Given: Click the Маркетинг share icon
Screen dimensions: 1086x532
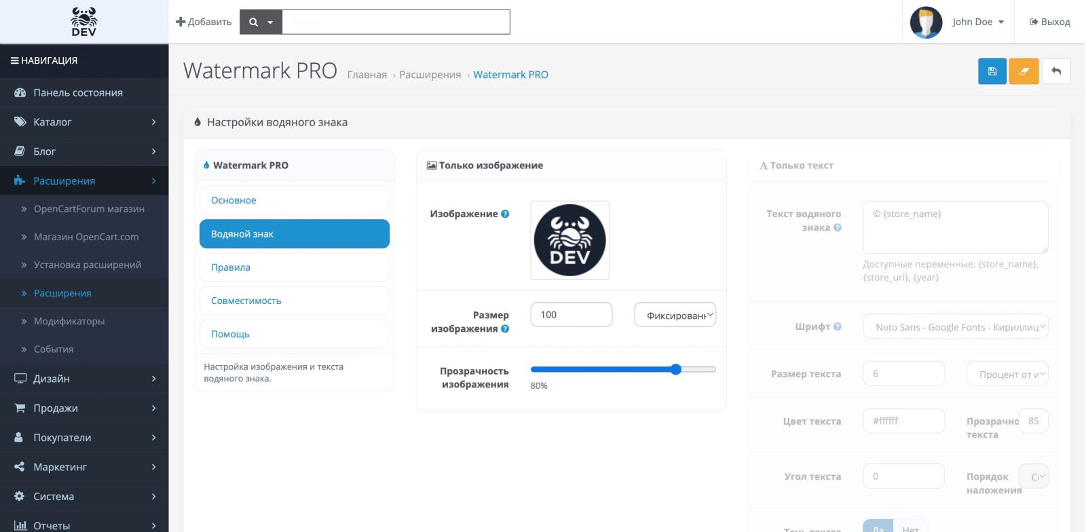Looking at the screenshot, I should click(20, 467).
